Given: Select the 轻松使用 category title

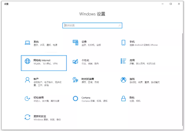Looking at the screenshot, I should [39, 98].
